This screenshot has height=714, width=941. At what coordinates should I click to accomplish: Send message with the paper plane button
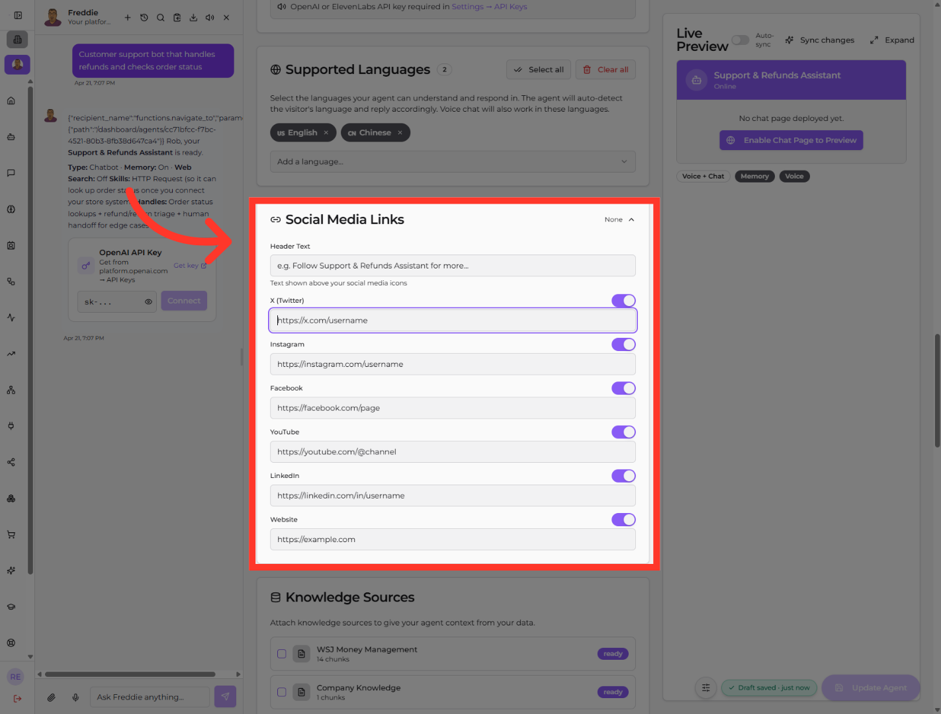pos(225,696)
